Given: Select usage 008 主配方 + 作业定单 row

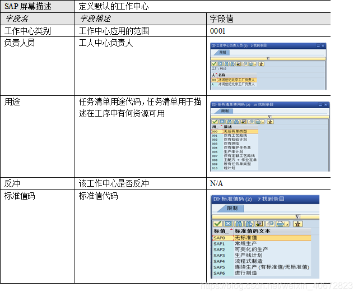Looking at the screenshot, I should point(235,160).
